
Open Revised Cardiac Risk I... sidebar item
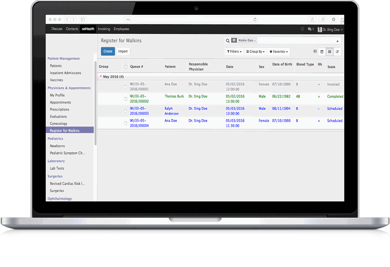pyautogui.click(x=67, y=184)
